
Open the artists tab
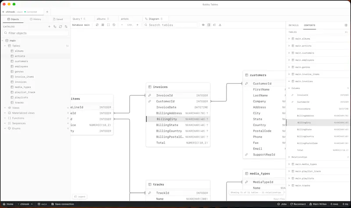click(125, 19)
